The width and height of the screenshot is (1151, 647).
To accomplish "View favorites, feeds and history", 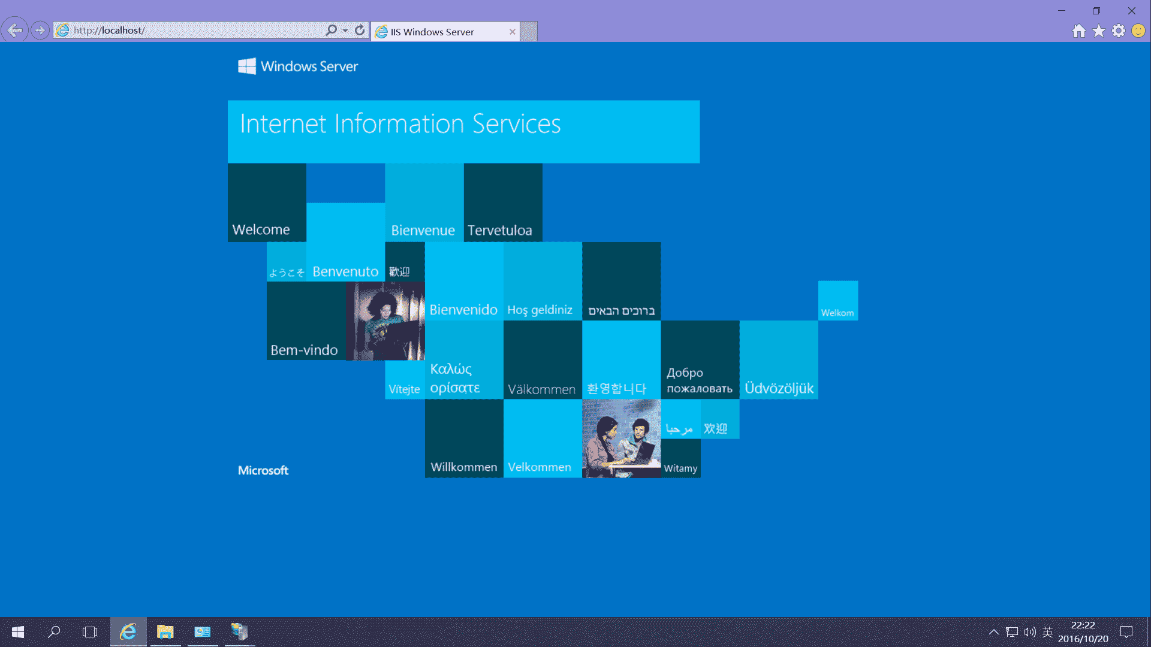I will (x=1099, y=31).
